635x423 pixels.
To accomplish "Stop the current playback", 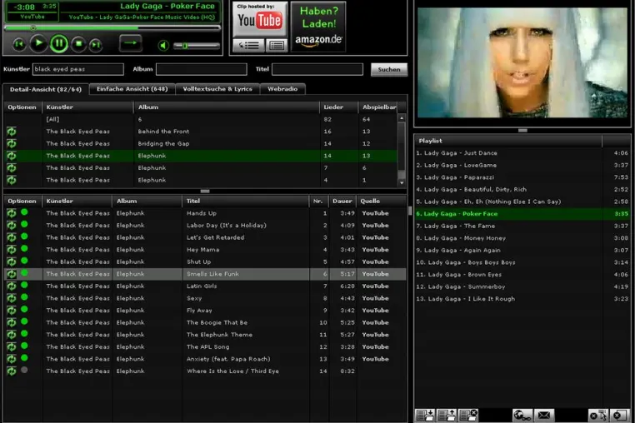I will 78,44.
